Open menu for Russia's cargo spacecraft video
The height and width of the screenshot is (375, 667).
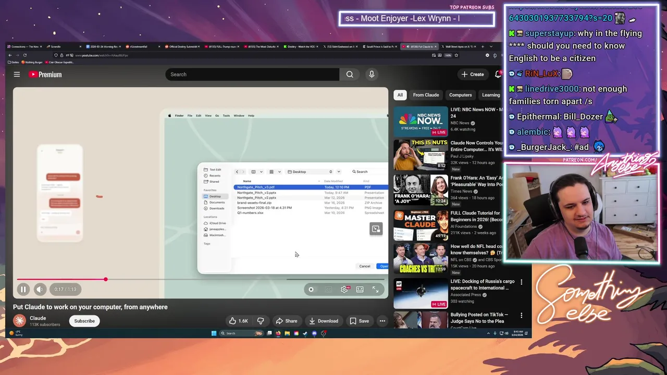click(521, 282)
